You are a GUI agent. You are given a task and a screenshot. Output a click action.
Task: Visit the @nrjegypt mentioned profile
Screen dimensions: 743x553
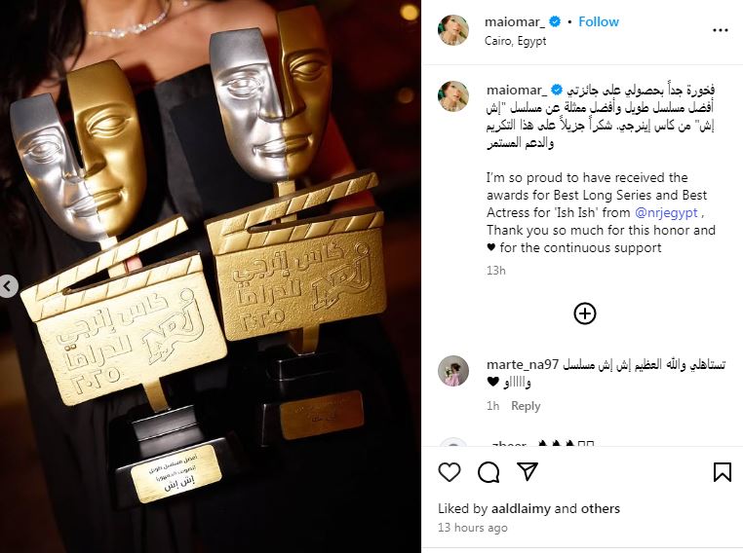666,213
